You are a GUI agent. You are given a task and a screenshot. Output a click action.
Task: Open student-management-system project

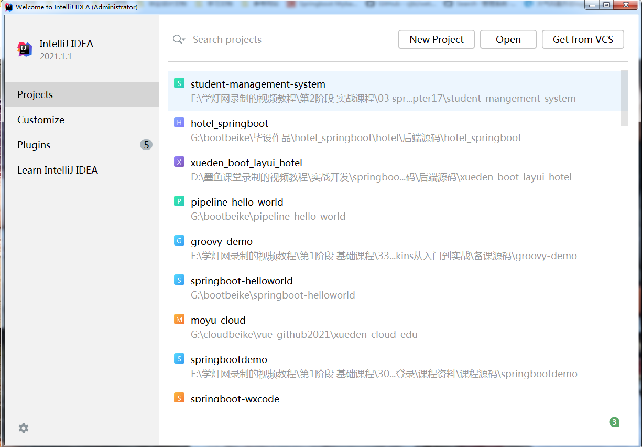pos(394,91)
